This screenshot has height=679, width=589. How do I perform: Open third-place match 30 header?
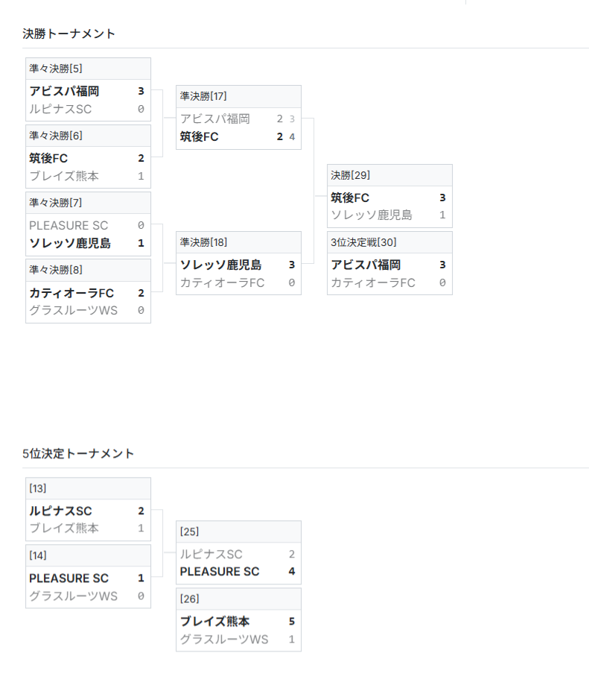(x=389, y=242)
